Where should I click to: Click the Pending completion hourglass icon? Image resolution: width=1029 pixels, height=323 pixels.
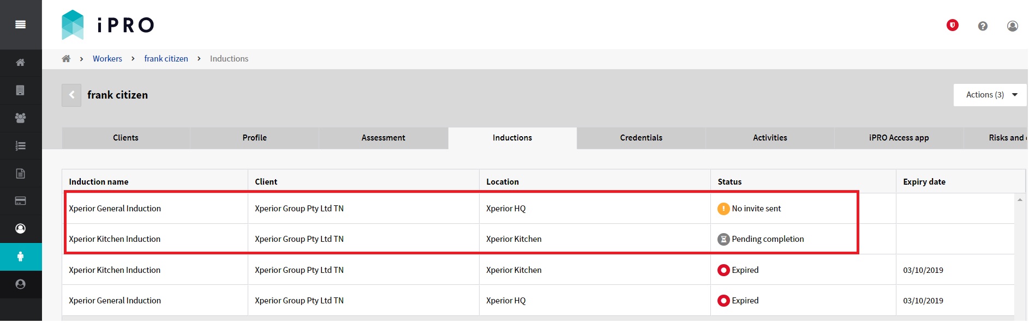point(723,239)
